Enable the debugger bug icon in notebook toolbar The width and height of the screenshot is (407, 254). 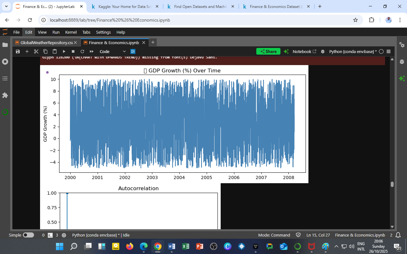click(x=323, y=51)
